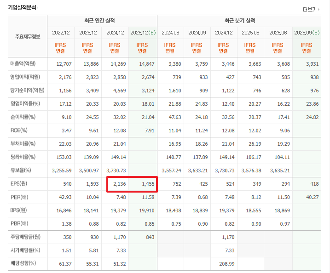
Task: Click the EPS(원) row label
Action: coord(19,184)
